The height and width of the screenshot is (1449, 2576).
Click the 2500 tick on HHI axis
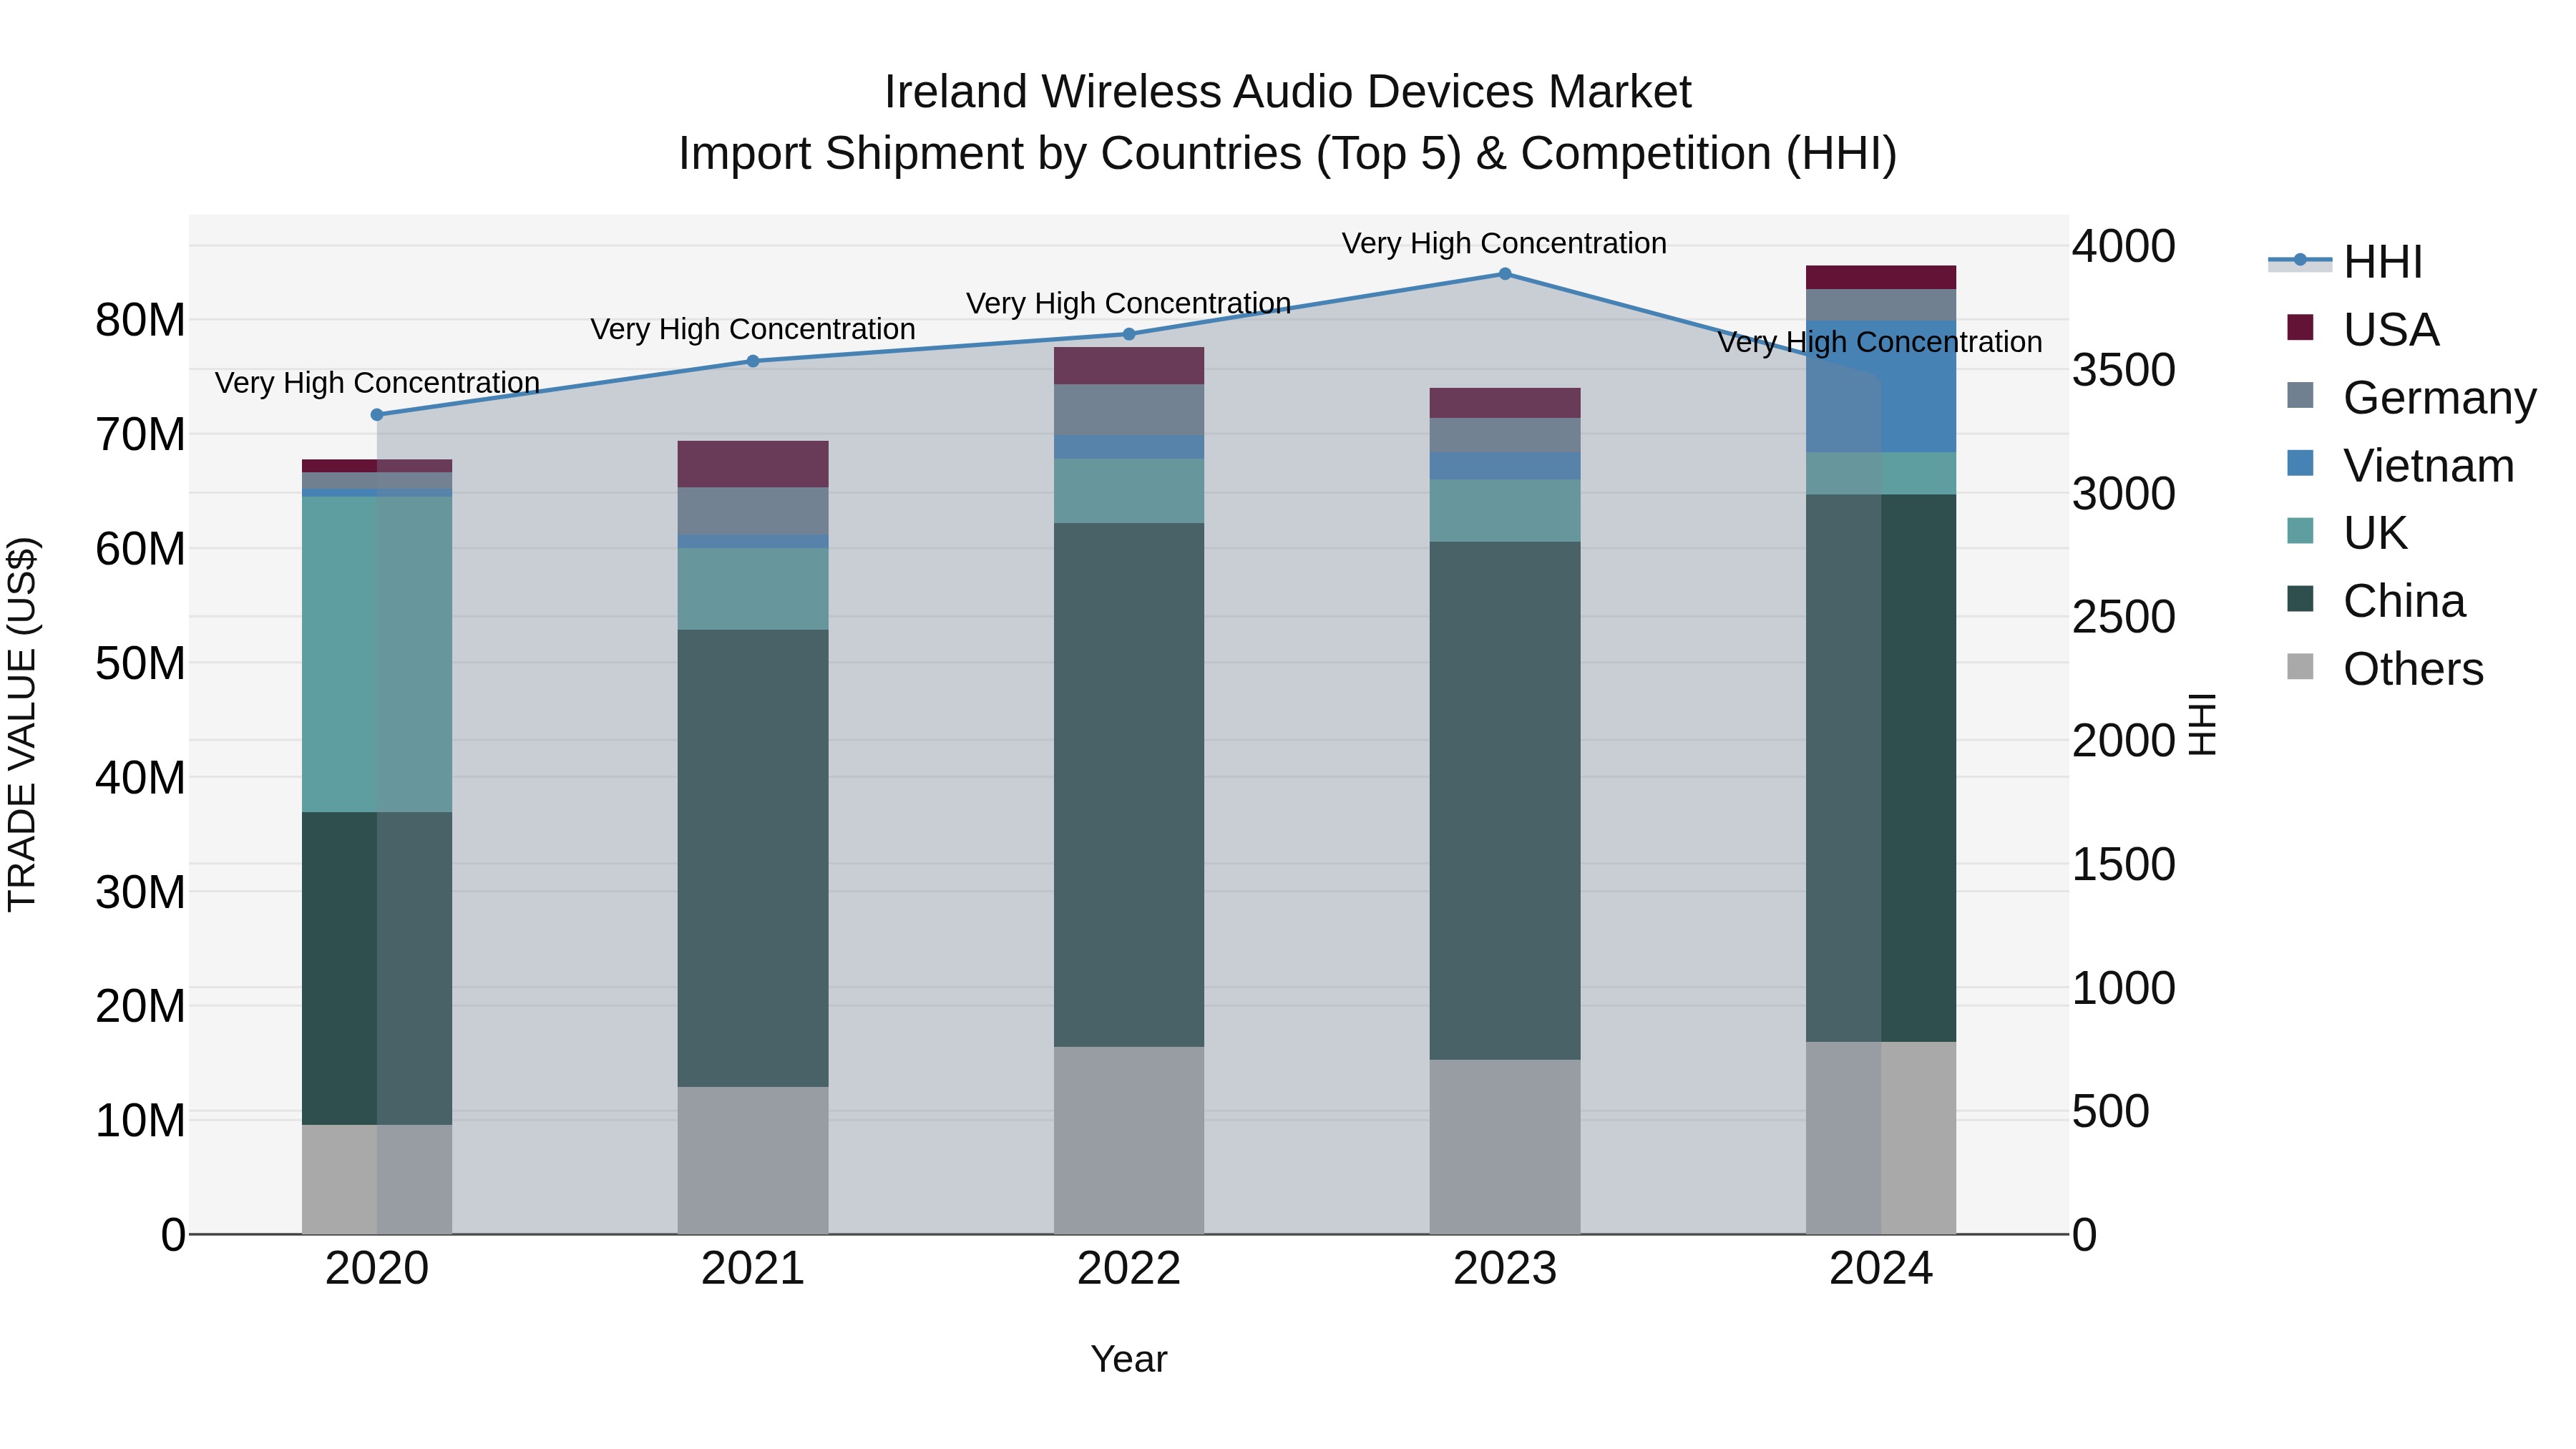click(2123, 617)
